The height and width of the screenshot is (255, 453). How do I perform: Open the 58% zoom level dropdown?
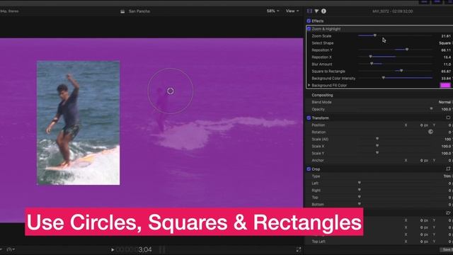[273, 11]
